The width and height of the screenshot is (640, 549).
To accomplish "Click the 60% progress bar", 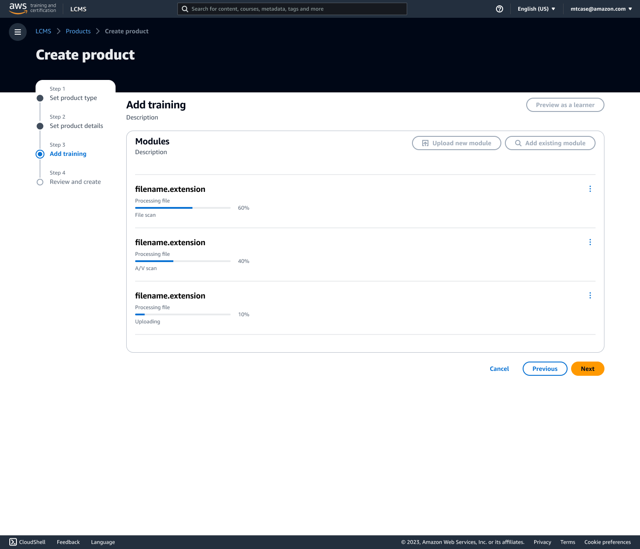I will [x=183, y=208].
